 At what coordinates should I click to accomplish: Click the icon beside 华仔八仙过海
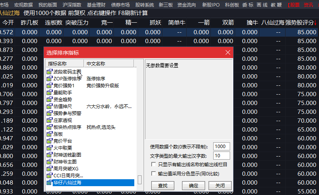click(x=49, y=182)
